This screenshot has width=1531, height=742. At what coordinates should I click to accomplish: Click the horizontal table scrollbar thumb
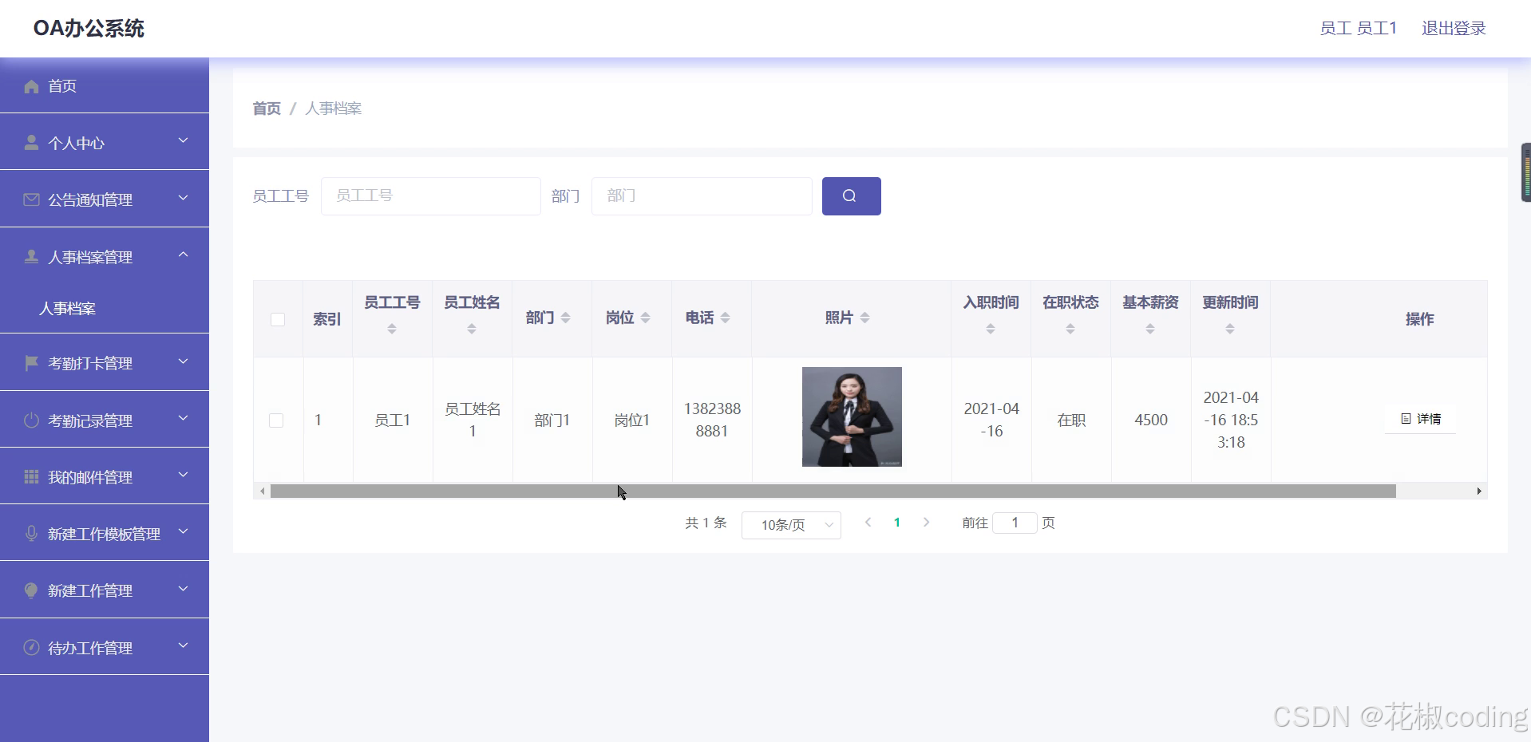click(x=833, y=491)
